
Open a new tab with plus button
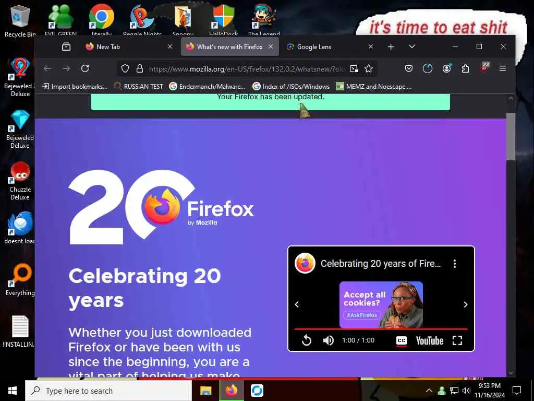[x=391, y=46]
